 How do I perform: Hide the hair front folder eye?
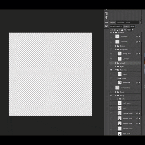tap(111, 70)
